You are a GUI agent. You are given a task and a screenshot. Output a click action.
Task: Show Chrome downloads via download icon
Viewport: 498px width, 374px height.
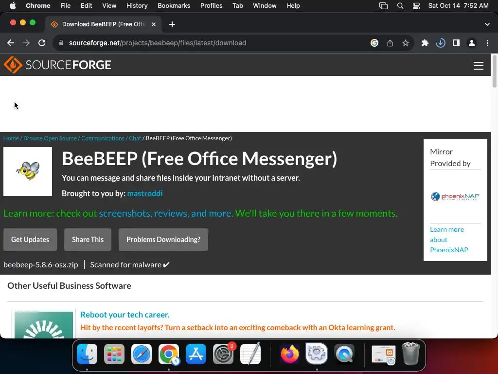(x=441, y=43)
